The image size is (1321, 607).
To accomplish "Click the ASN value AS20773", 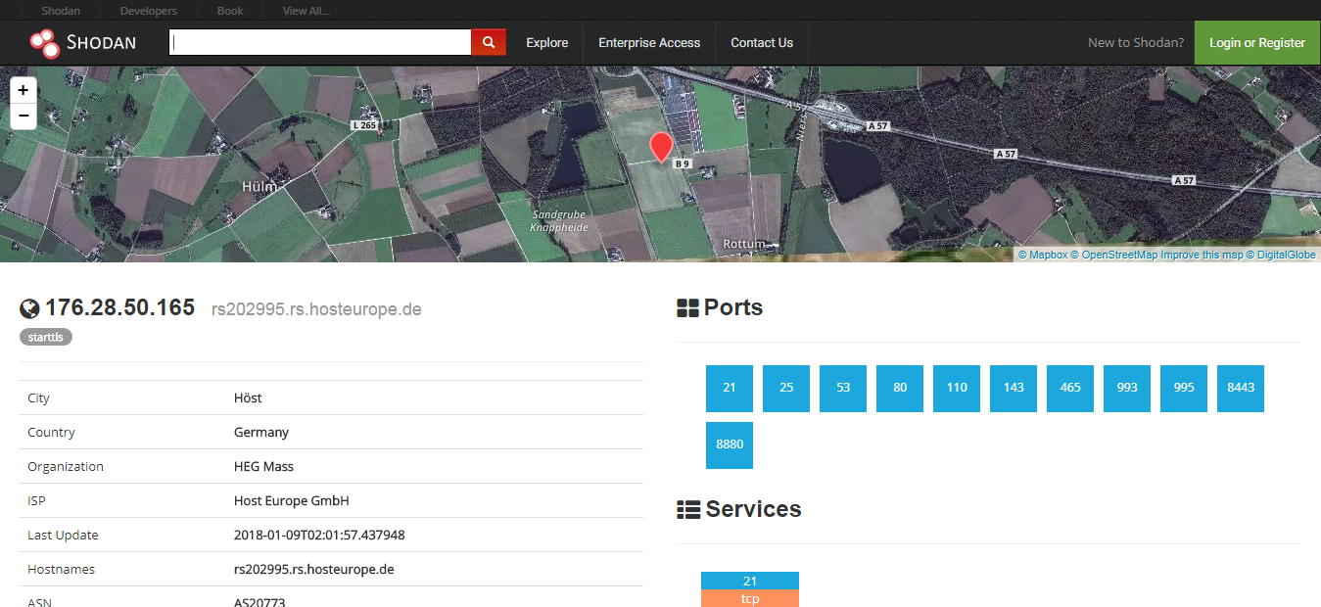I will (259, 603).
